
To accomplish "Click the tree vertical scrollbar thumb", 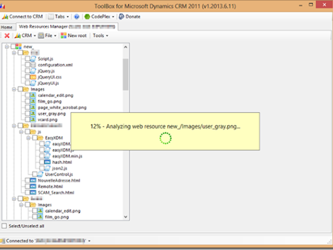I will tap(125, 74).
